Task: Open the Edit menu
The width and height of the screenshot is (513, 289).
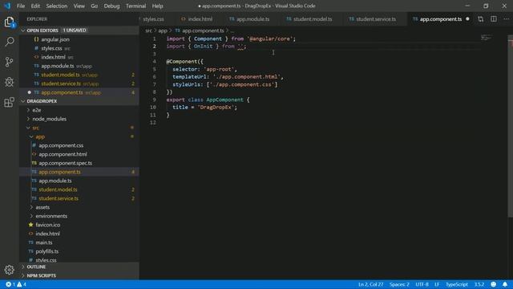Action: coord(35,6)
